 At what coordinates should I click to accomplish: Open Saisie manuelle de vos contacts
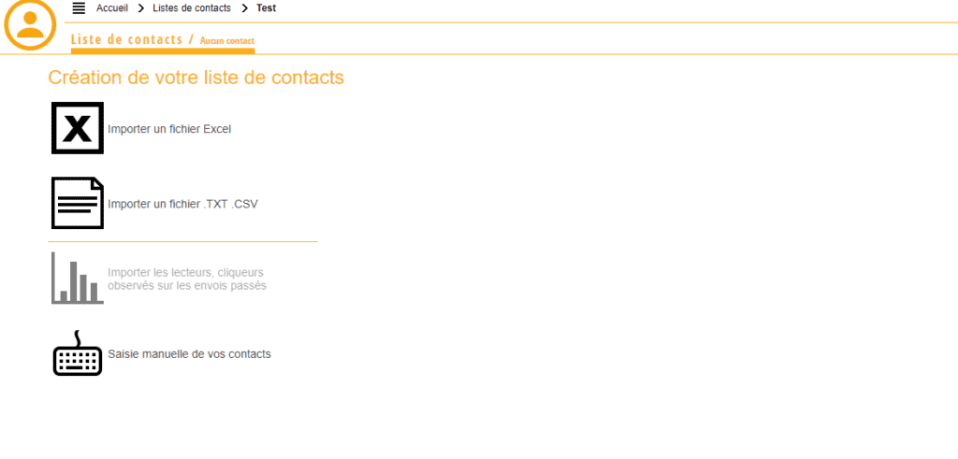click(x=189, y=354)
